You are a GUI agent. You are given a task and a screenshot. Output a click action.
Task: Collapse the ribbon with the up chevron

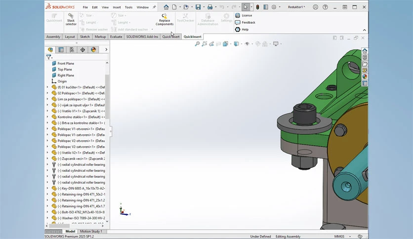click(364, 30)
